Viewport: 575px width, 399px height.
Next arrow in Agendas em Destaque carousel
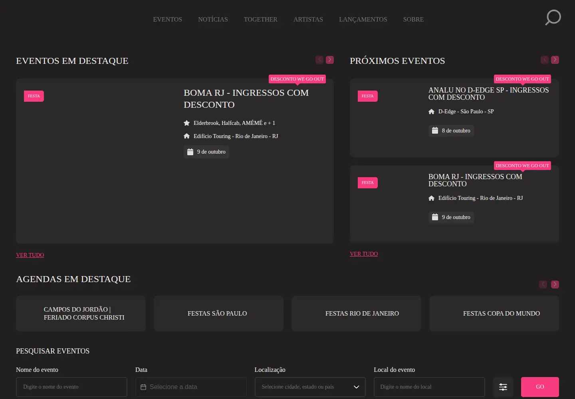[555, 284]
